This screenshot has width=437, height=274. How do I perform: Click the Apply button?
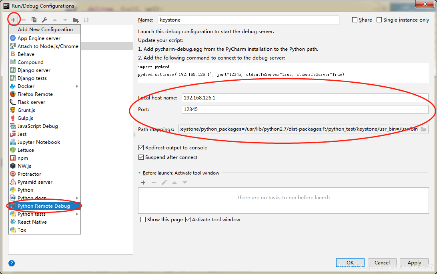tap(414, 263)
